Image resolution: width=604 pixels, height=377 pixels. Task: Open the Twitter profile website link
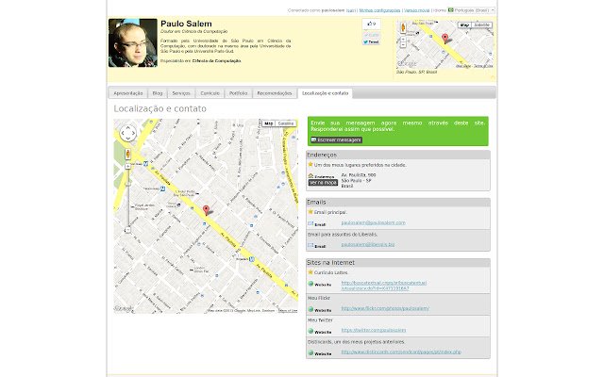[x=374, y=330]
